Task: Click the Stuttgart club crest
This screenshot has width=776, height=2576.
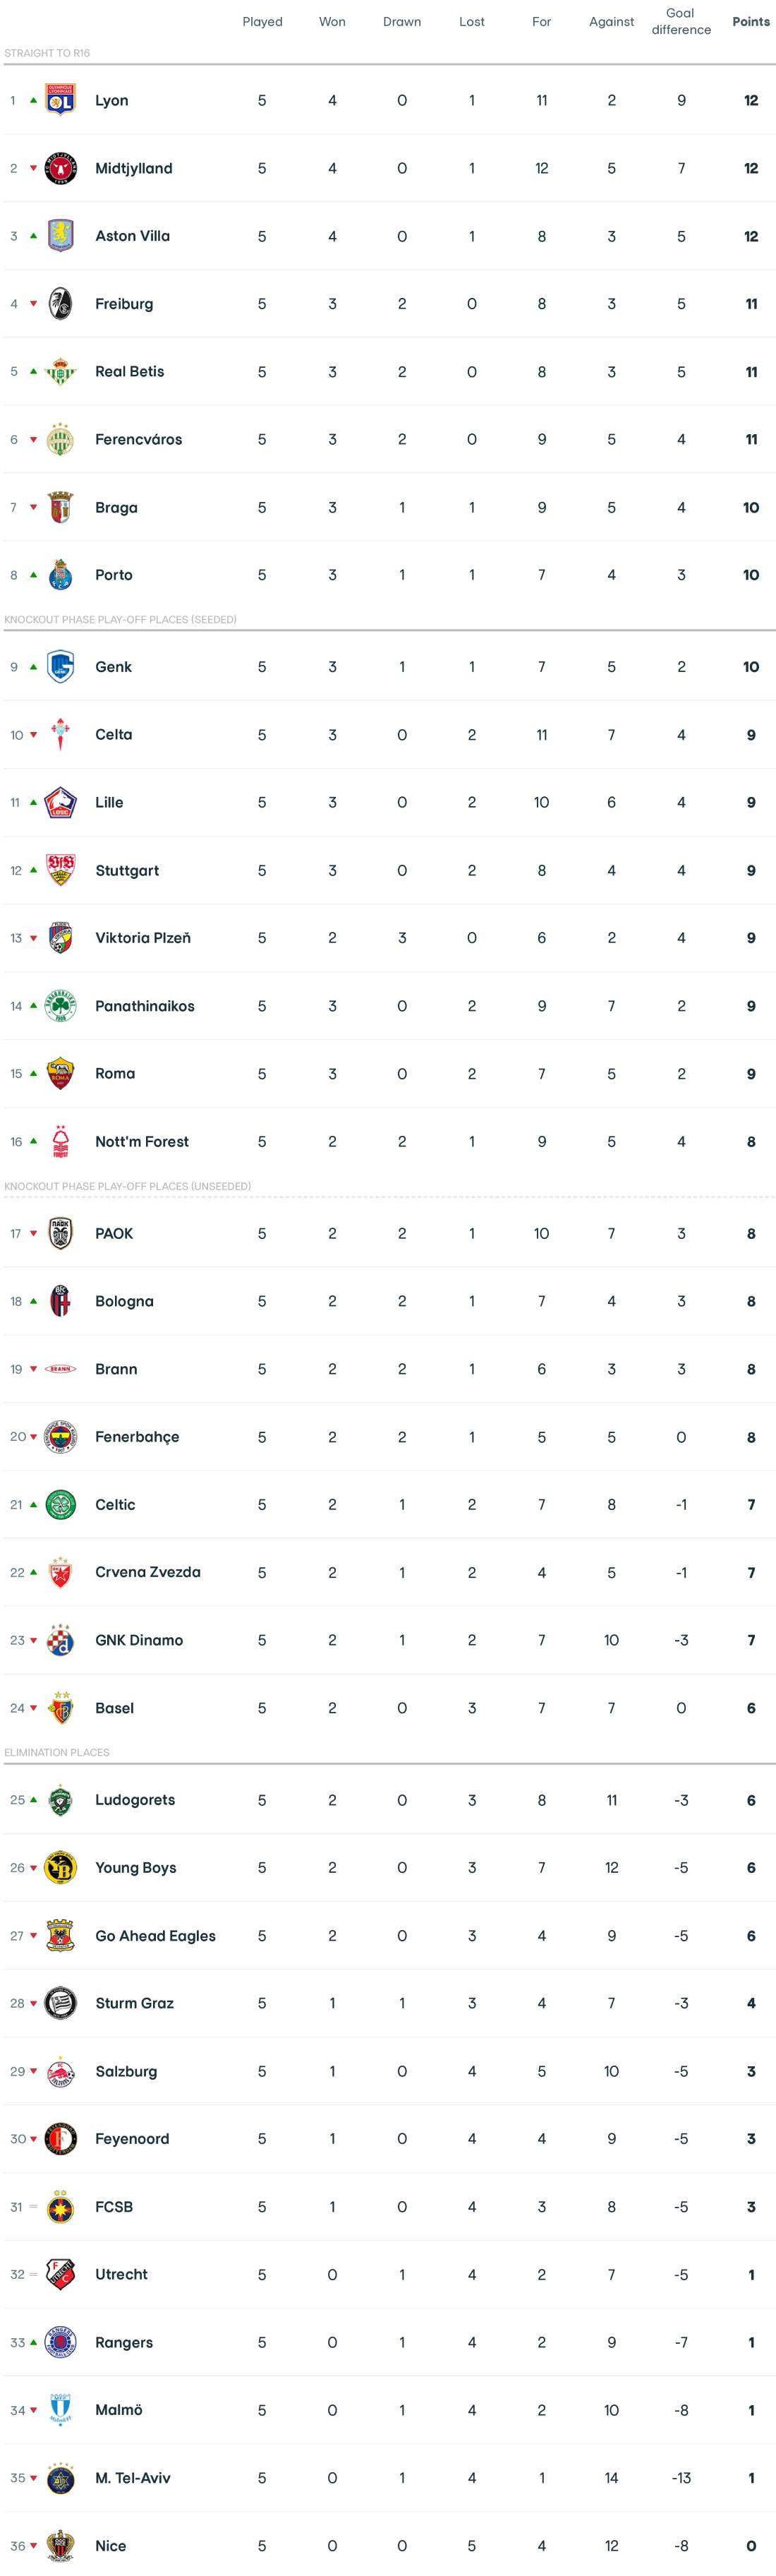Action: (61, 870)
